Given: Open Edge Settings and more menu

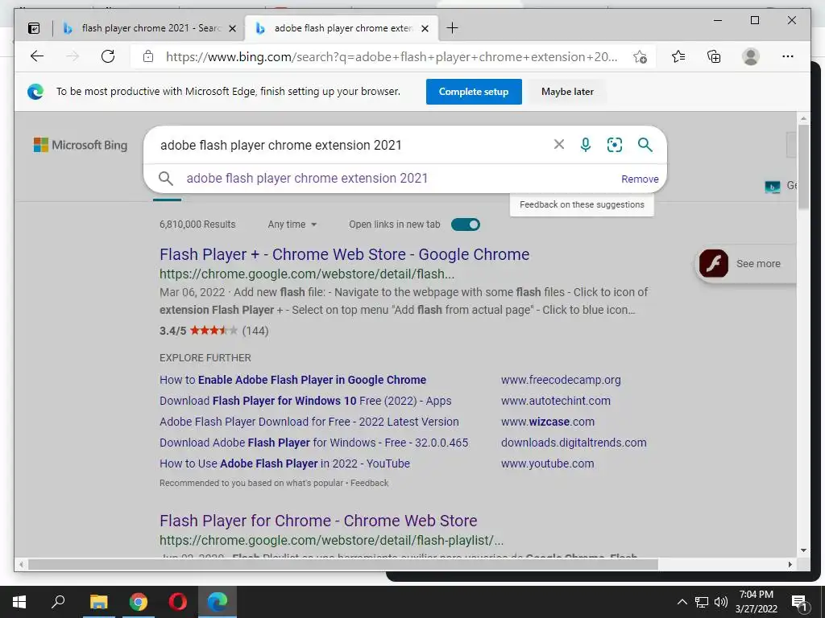Looking at the screenshot, I should [788, 56].
